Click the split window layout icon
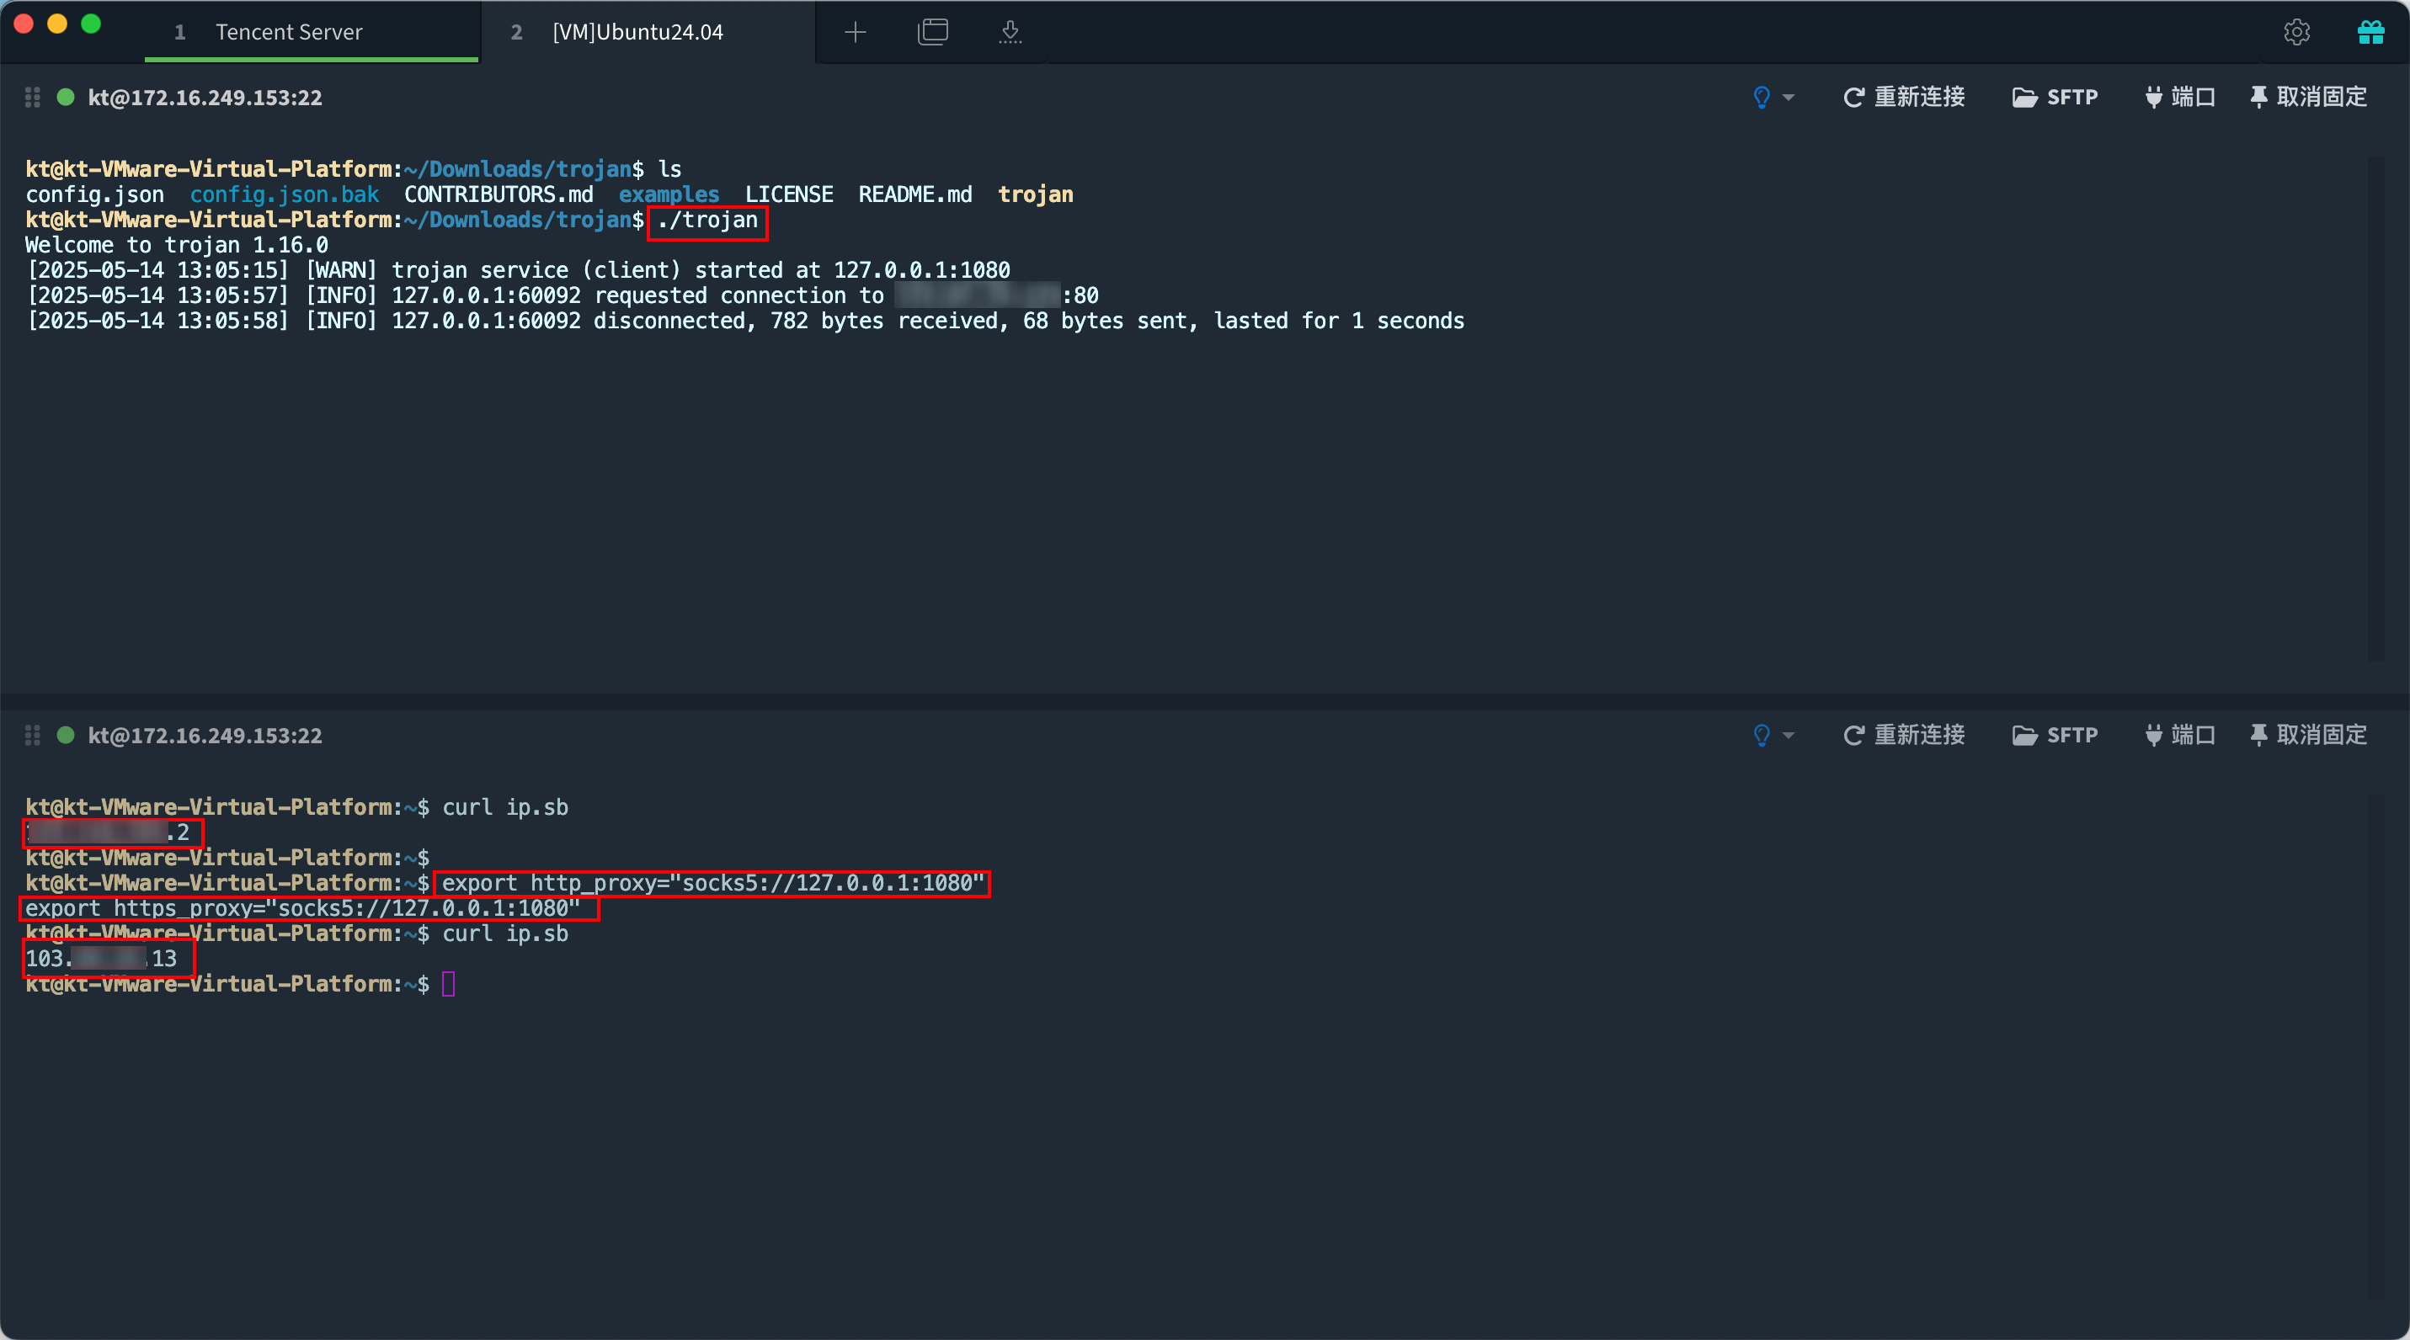The image size is (2410, 1340). point(933,32)
